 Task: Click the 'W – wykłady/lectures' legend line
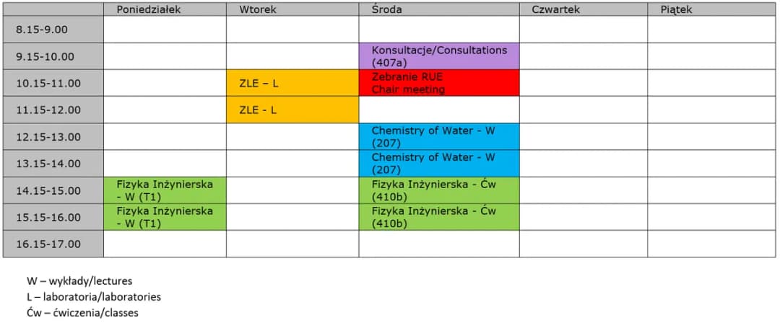pos(79,281)
